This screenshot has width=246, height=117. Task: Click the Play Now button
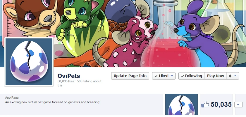tap(215, 76)
